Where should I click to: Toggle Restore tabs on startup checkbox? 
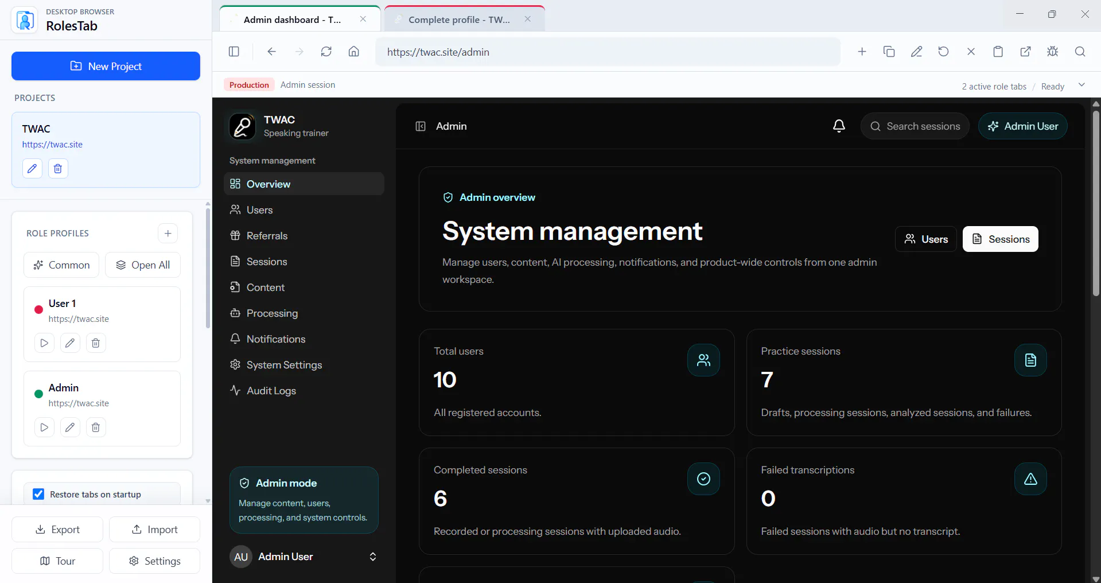[38, 494]
